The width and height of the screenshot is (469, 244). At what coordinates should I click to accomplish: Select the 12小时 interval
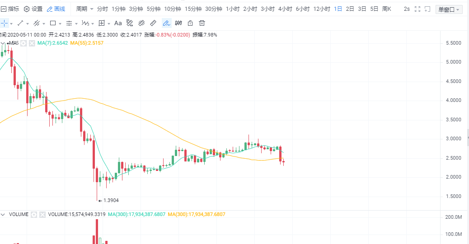322,9
